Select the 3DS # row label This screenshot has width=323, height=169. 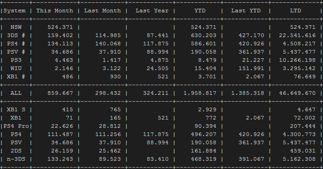tap(16, 35)
